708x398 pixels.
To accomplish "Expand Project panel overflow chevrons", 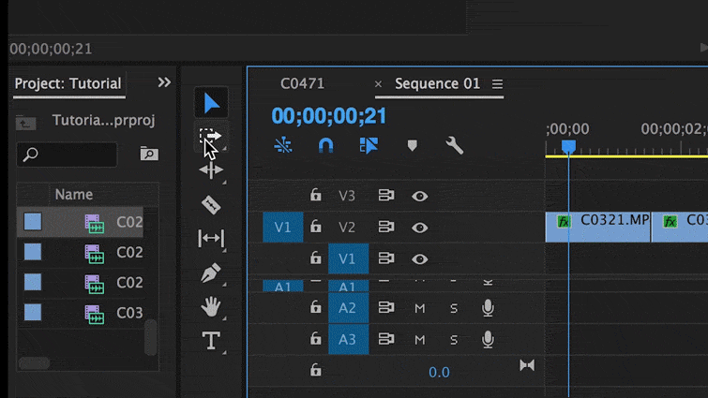I will click(164, 82).
